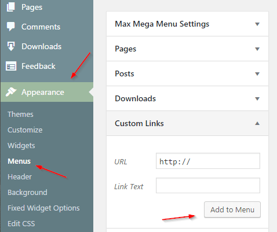Click the Custom Links panel heading
Image resolution: width=277 pixels, height=232 pixels.
coord(139,123)
